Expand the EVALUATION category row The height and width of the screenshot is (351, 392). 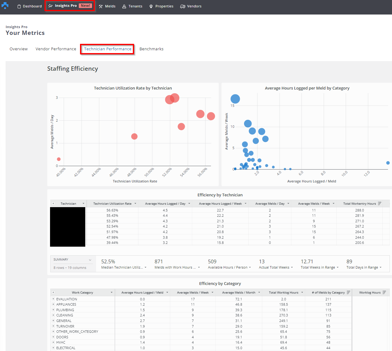coord(53,299)
